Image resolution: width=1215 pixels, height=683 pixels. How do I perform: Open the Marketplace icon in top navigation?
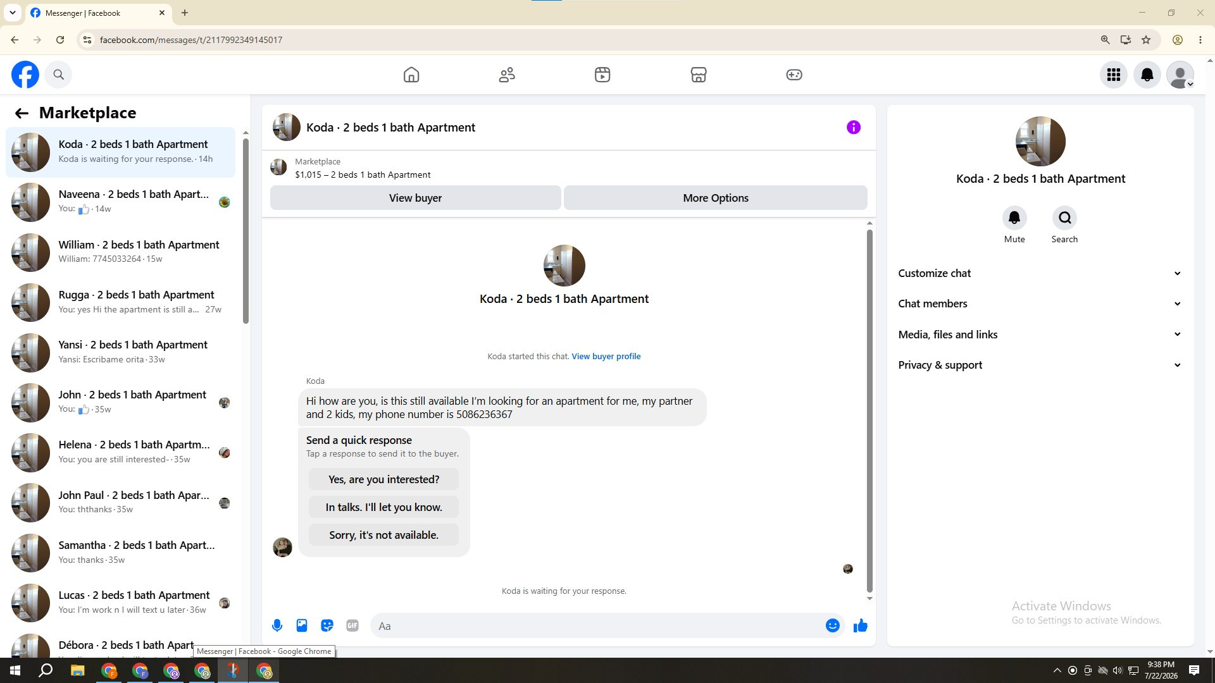[x=698, y=75]
